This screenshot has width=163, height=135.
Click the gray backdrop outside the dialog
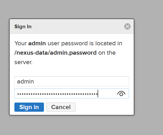tap(149, 65)
